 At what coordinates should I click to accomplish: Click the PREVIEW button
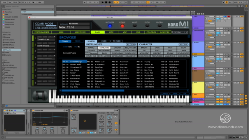point(177,32)
